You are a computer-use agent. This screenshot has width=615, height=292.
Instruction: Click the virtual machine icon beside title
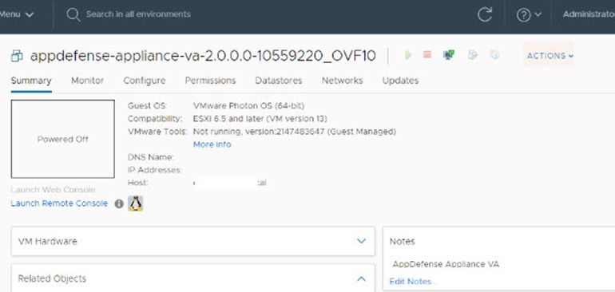[17, 56]
